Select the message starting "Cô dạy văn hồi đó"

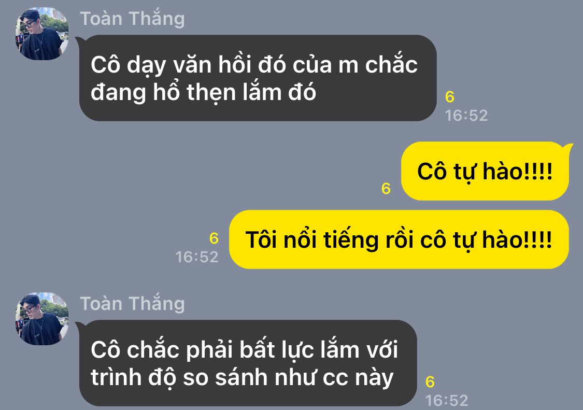[257, 78]
